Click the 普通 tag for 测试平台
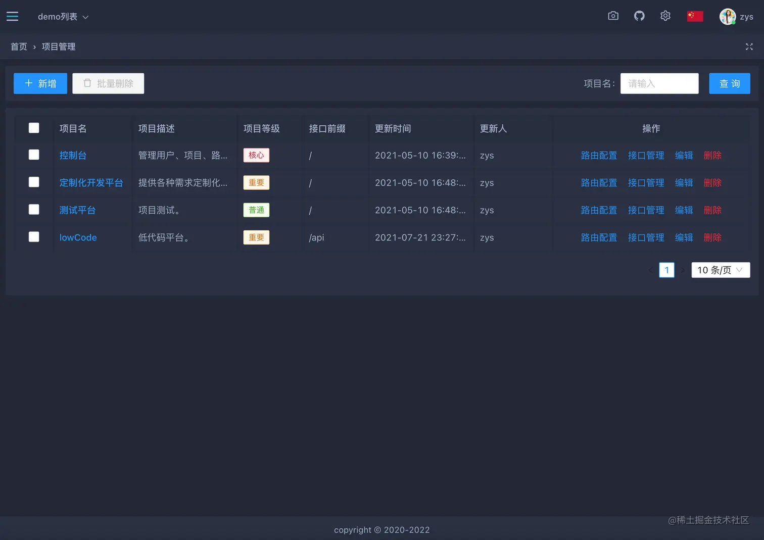Screen dimensions: 764x540 pyautogui.click(x=256, y=210)
